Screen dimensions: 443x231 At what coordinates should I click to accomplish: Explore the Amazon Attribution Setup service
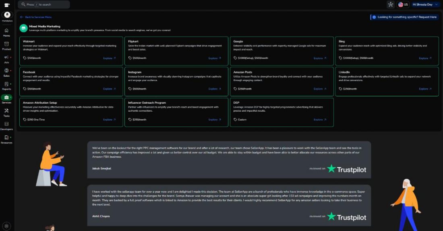tap(109, 119)
